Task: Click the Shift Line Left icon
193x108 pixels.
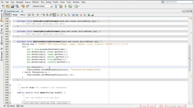Action: (x=73, y=15)
